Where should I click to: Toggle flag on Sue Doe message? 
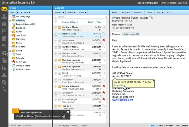[104, 106]
